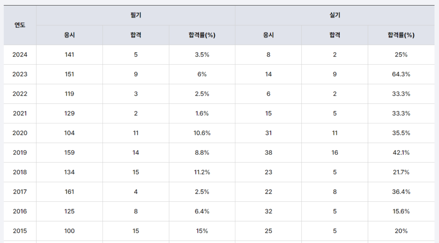The image size is (439, 243).
Task: Select the 2019 필기 applicants cell 159
Action: coord(69,153)
